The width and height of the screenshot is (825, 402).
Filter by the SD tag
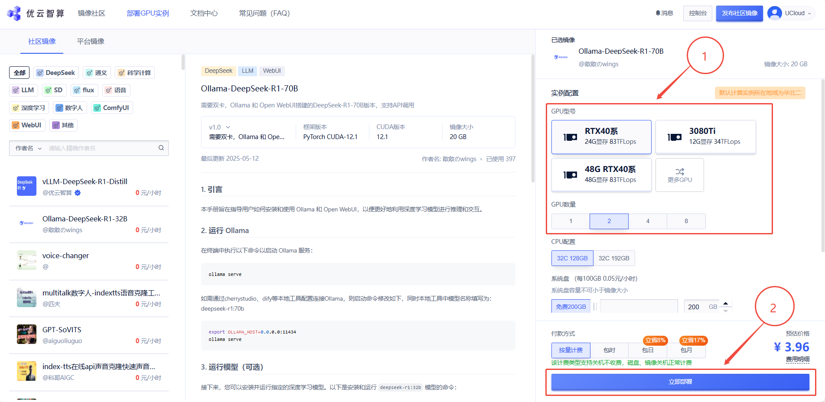(54, 90)
